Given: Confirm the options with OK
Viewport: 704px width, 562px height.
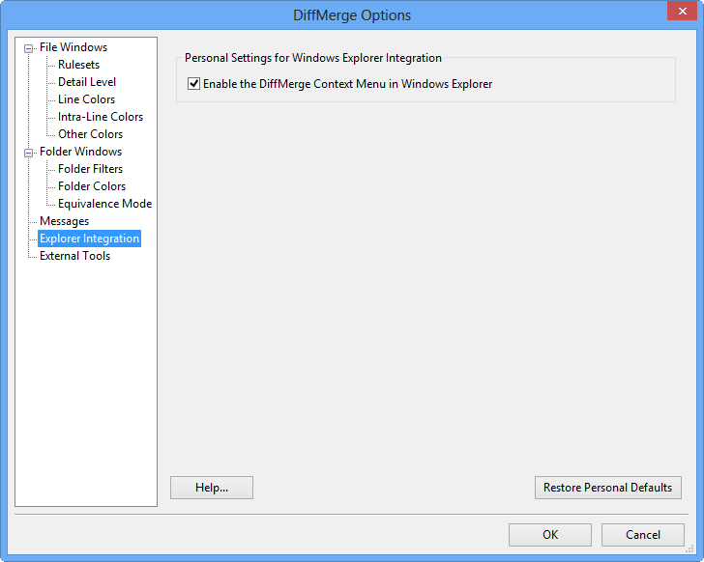Looking at the screenshot, I should pos(549,535).
